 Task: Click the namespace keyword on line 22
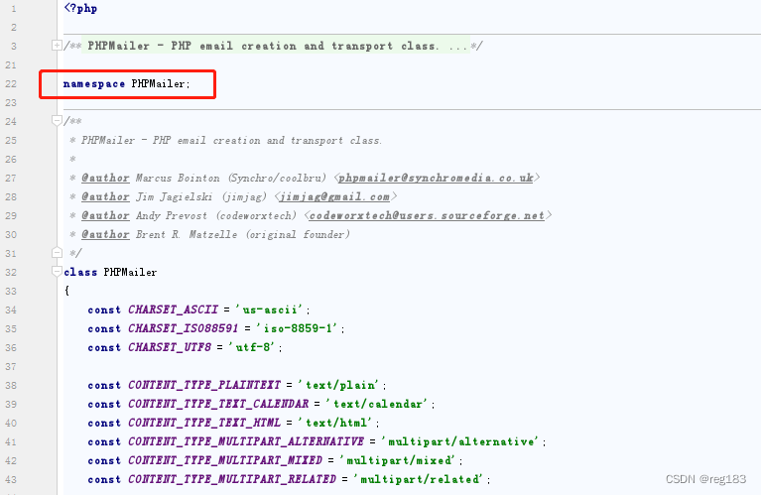click(x=94, y=84)
